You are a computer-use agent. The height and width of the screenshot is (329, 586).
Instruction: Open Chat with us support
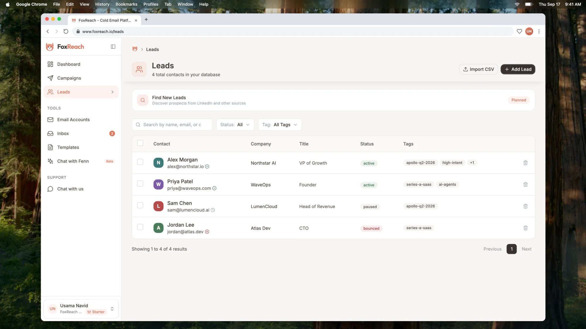[x=81, y=189]
